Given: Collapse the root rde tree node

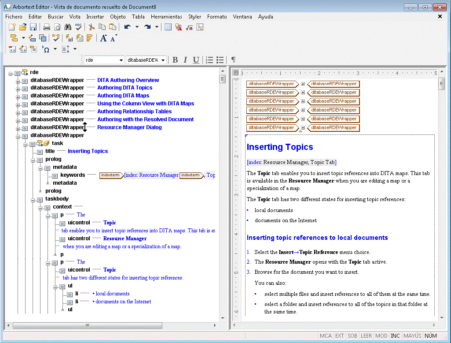Looking at the screenshot, I should 11,74.
